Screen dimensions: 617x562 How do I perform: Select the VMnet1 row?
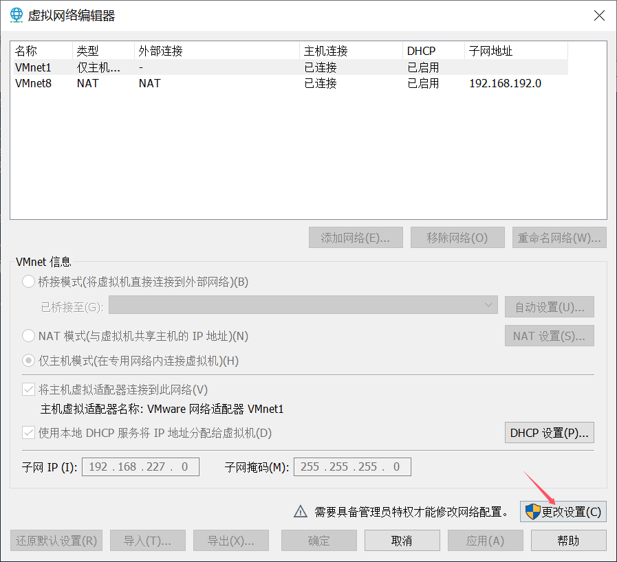pos(291,67)
